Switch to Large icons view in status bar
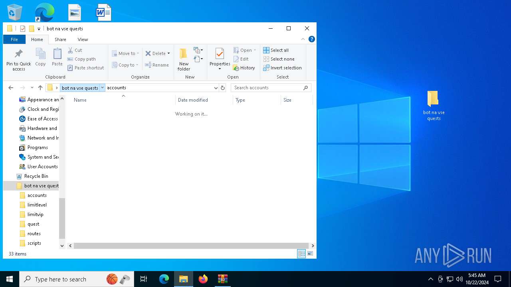Image resolution: width=511 pixels, height=287 pixels. pyautogui.click(x=310, y=254)
